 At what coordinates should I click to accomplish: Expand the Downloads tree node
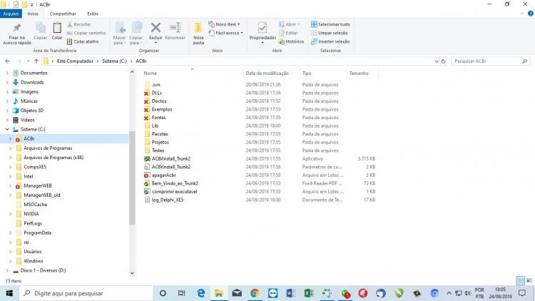(x=7, y=82)
